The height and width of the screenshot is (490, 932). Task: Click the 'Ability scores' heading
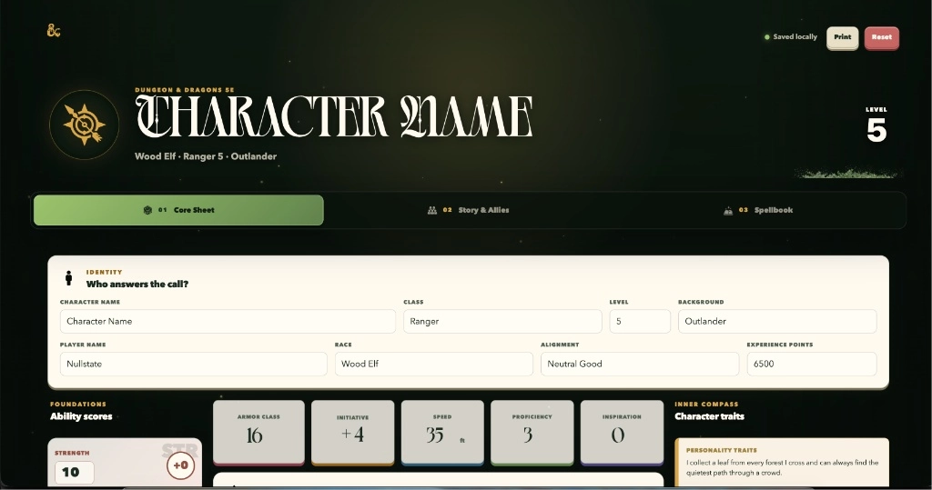(81, 416)
